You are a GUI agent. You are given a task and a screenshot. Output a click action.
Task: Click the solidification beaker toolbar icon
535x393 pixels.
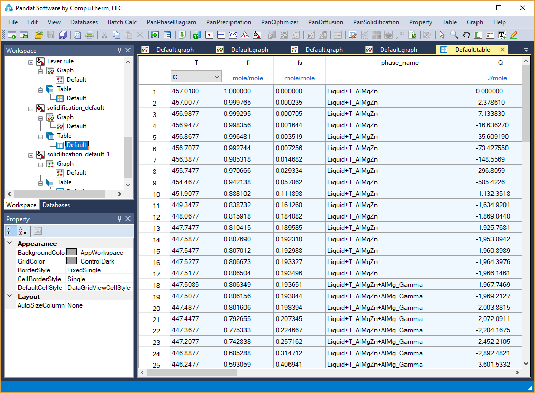click(x=256, y=35)
